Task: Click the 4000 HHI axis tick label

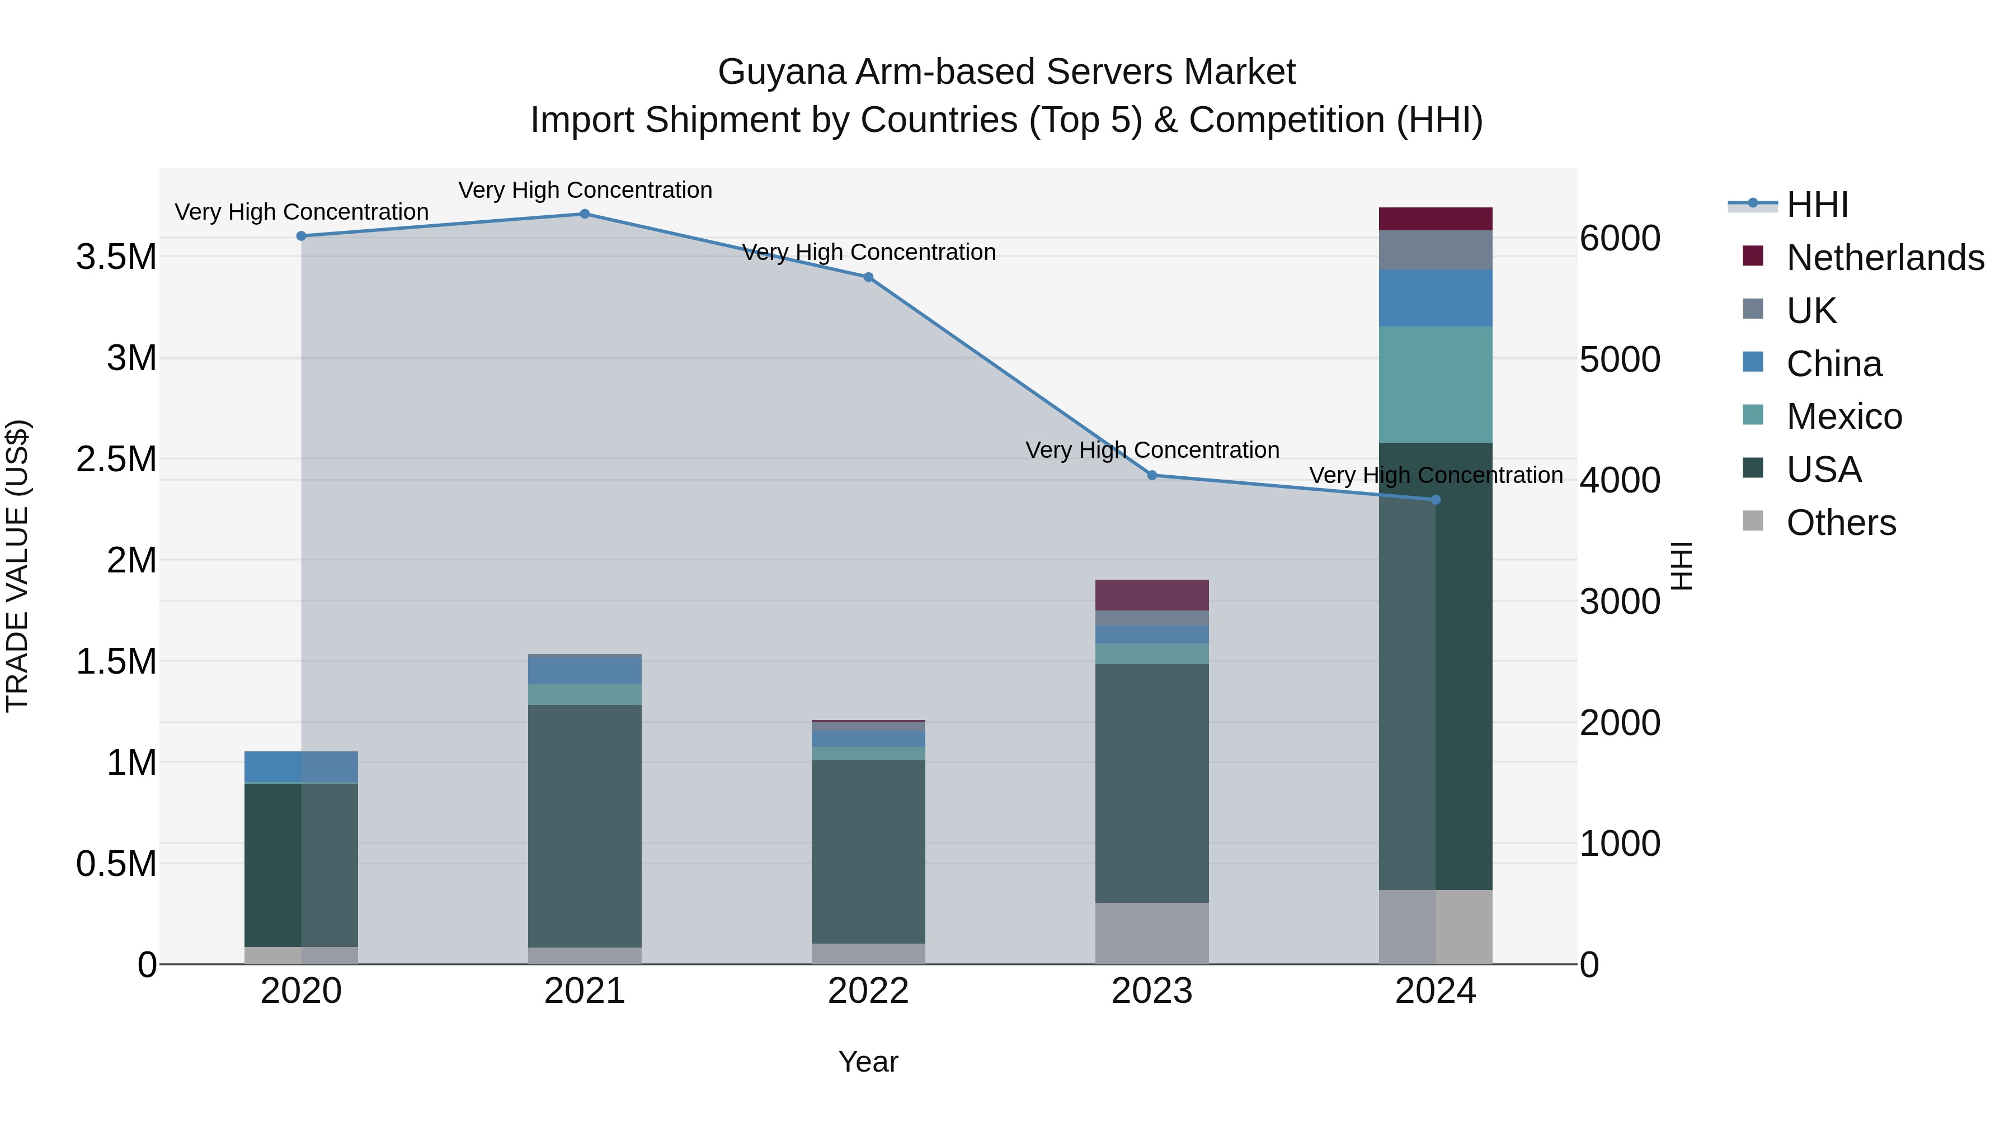Action: click(1620, 480)
